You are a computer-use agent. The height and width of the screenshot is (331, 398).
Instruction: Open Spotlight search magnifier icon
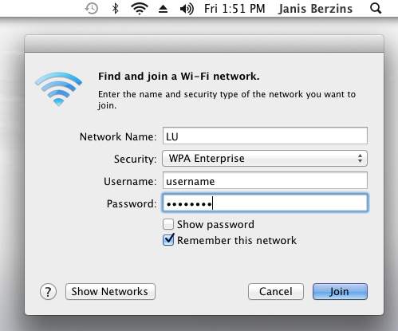tap(376, 9)
